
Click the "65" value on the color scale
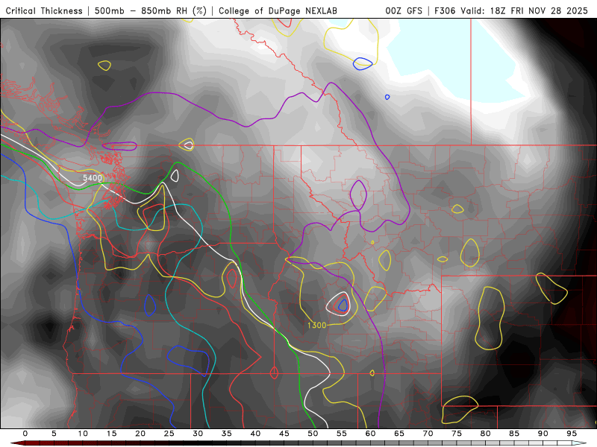[399, 434]
